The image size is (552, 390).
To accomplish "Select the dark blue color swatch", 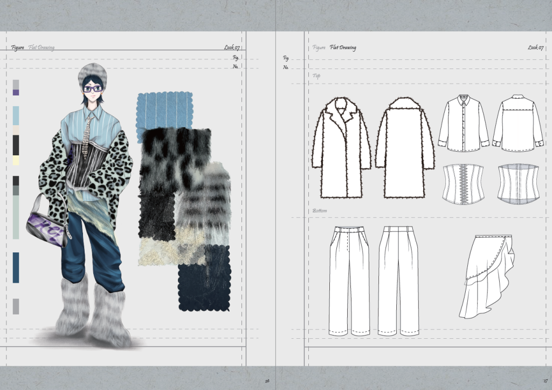I will tap(16, 267).
